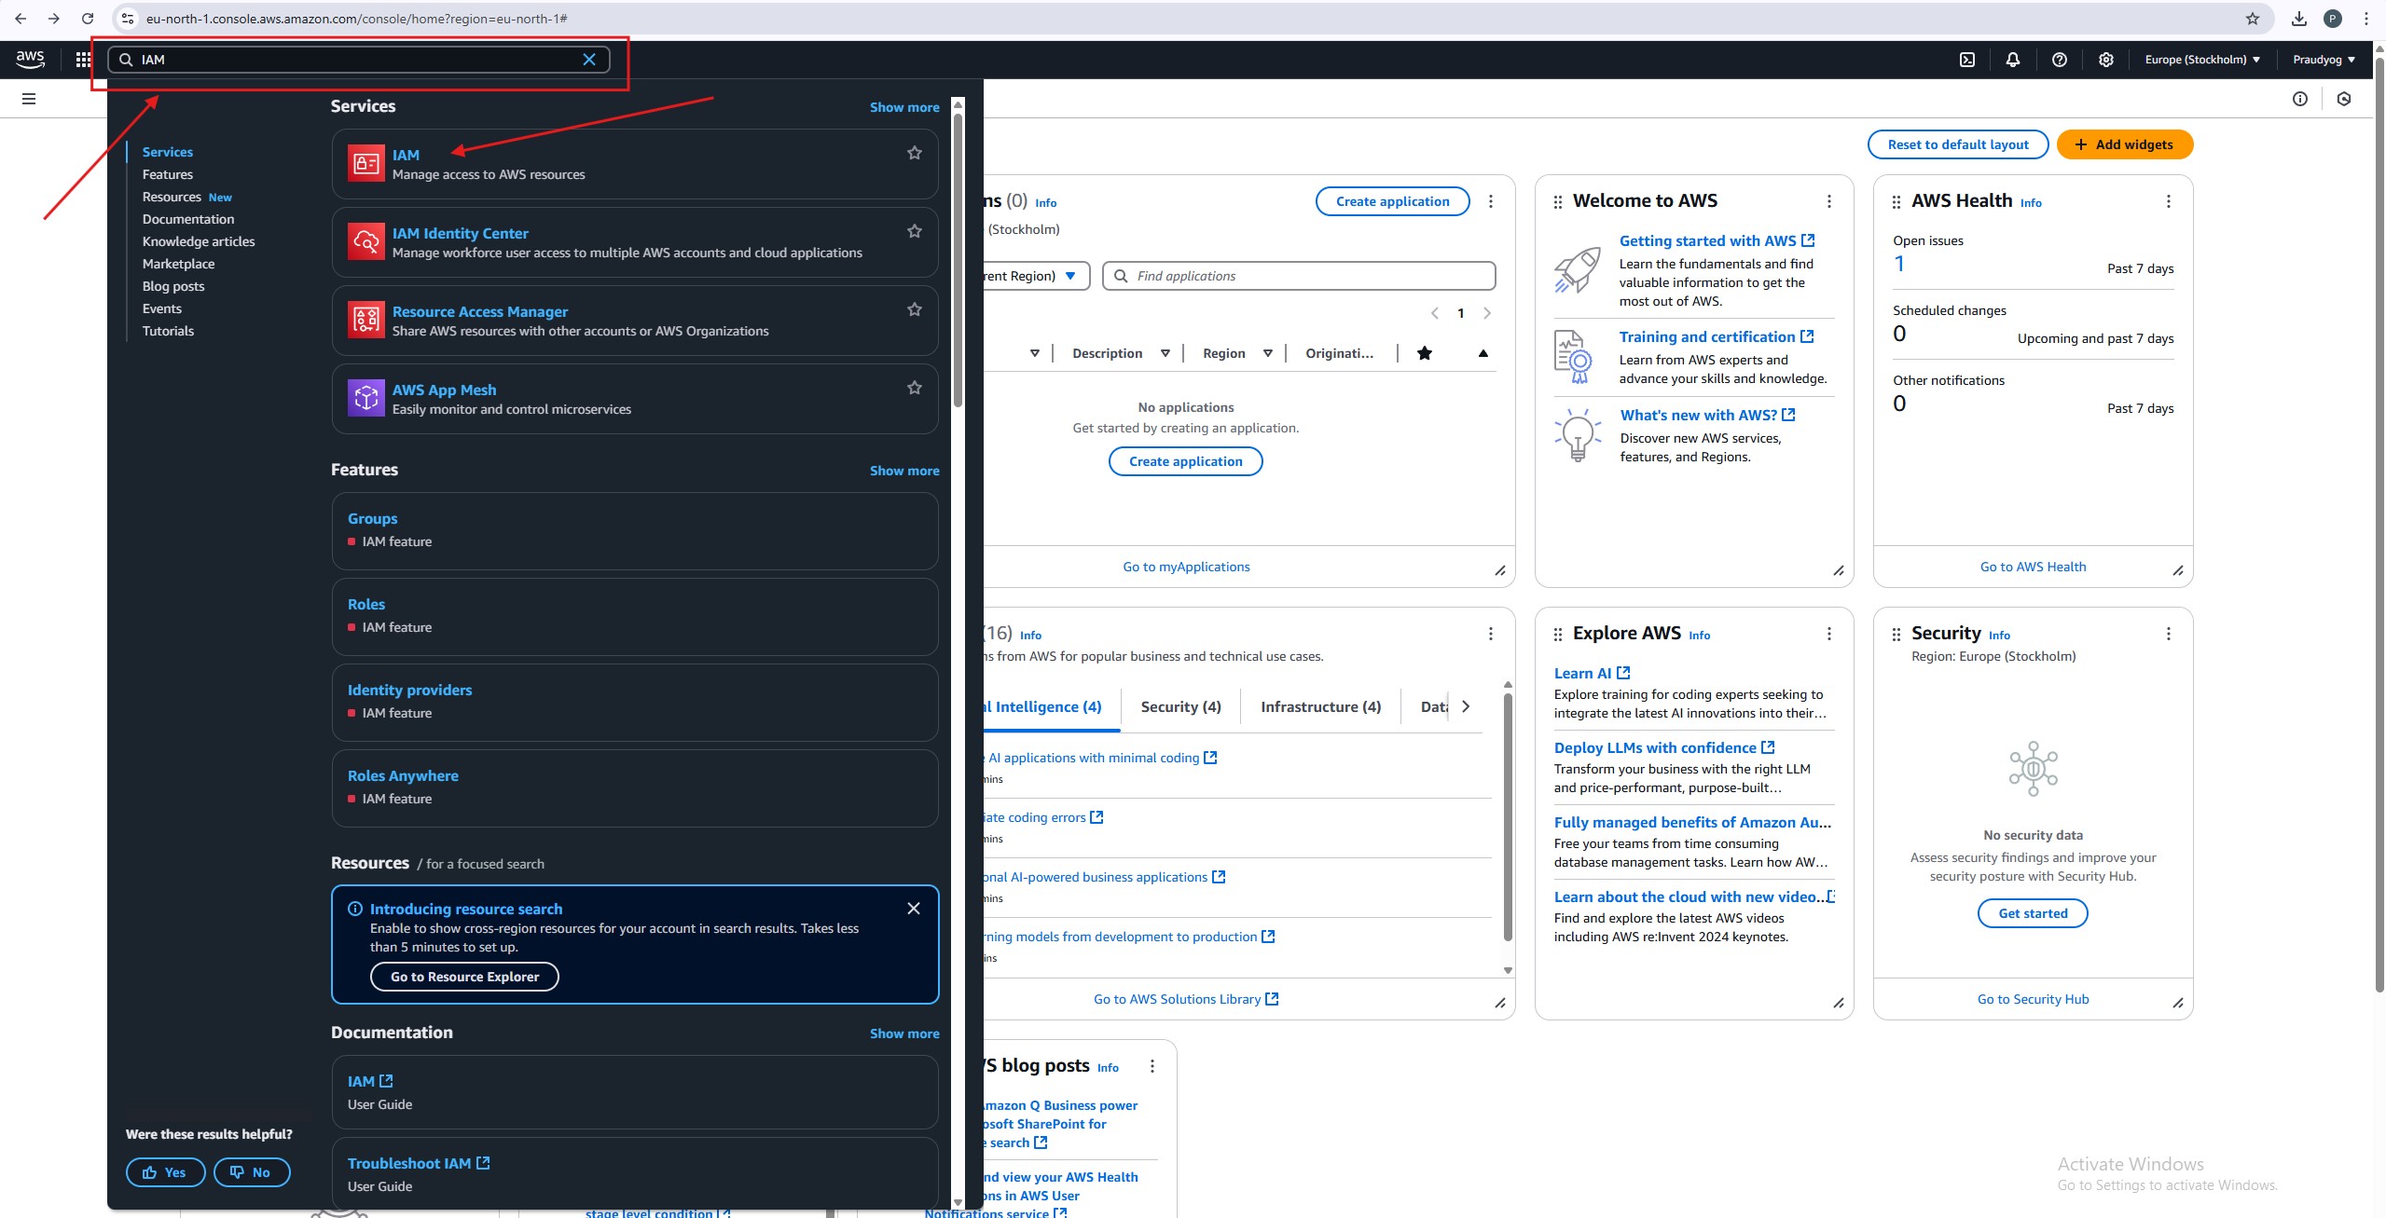2386x1218 pixels.
Task: Open the Roles IAM feature link
Action: point(366,604)
